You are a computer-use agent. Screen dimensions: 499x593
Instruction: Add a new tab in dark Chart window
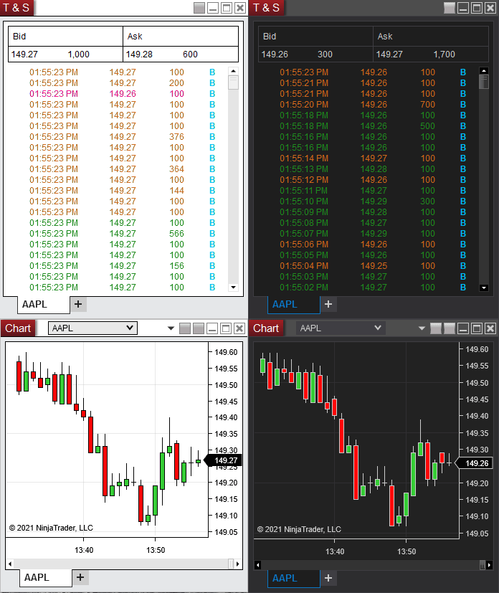[328, 578]
